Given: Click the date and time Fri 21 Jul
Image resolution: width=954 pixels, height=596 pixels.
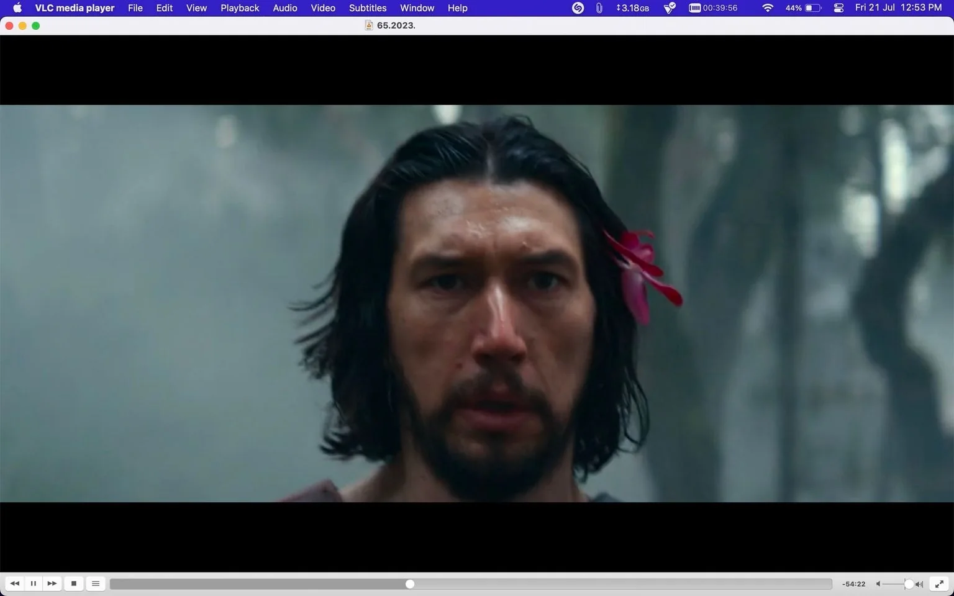Looking at the screenshot, I should click(x=898, y=8).
